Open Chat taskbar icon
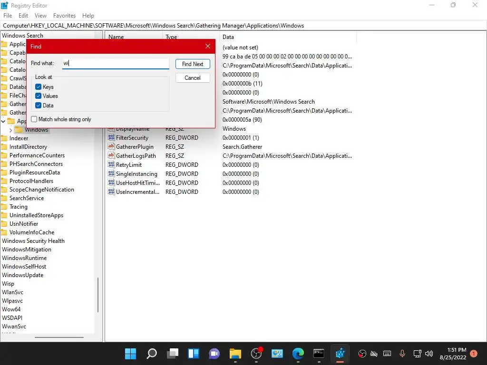The image size is (487, 365). [214, 354]
